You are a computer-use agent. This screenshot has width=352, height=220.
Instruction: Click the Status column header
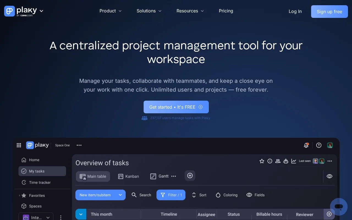[x=234, y=214]
